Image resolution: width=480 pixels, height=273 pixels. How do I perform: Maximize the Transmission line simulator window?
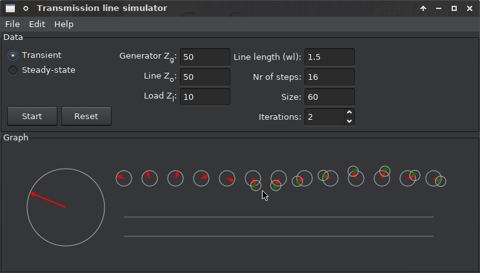[x=454, y=8]
